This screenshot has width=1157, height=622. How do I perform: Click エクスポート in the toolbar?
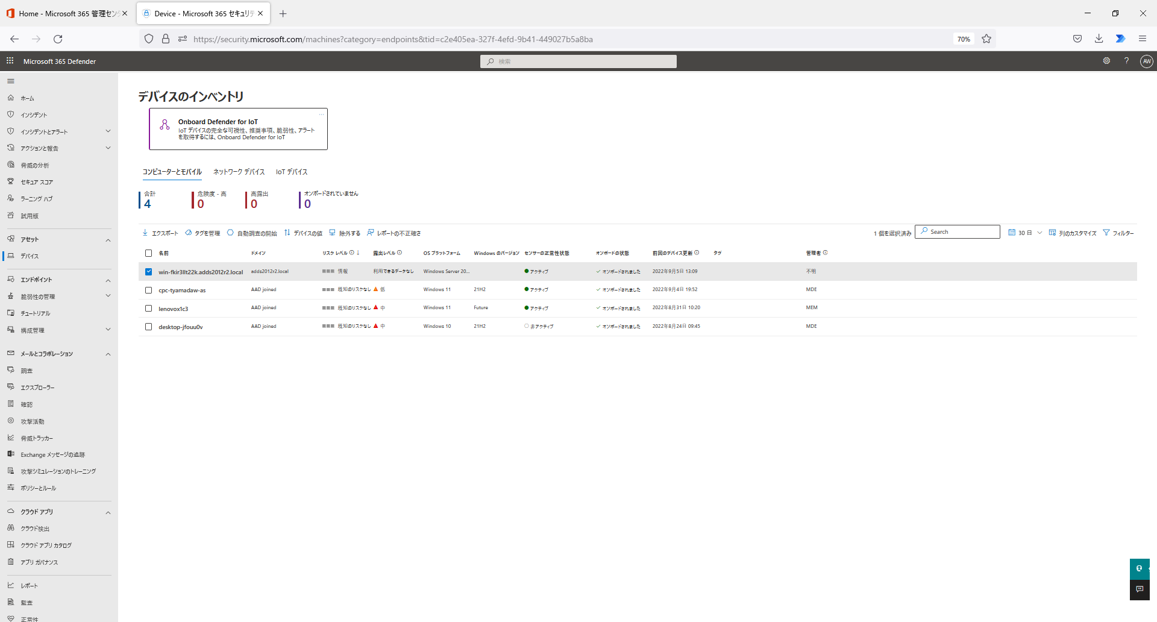tap(160, 233)
